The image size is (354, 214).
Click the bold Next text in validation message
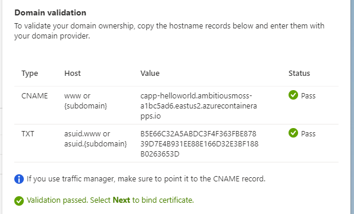(x=121, y=200)
